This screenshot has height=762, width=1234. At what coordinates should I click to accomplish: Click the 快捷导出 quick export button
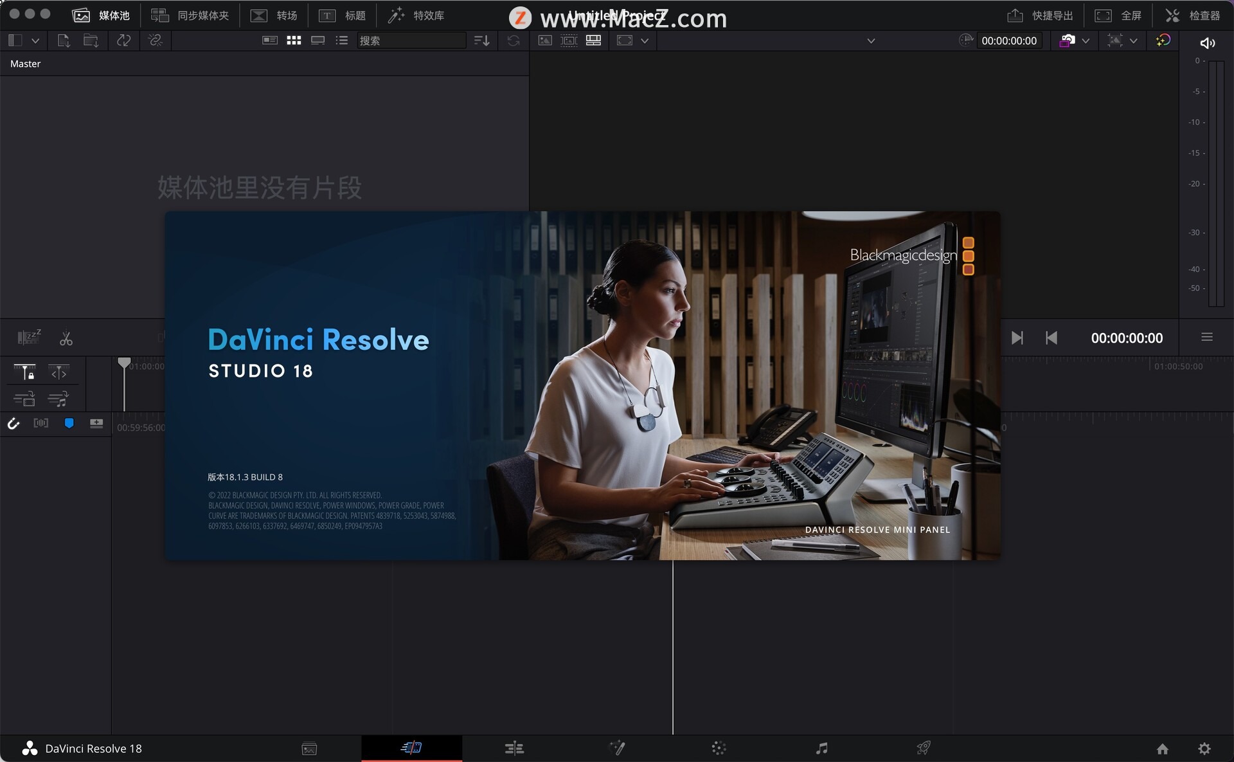click(1040, 15)
